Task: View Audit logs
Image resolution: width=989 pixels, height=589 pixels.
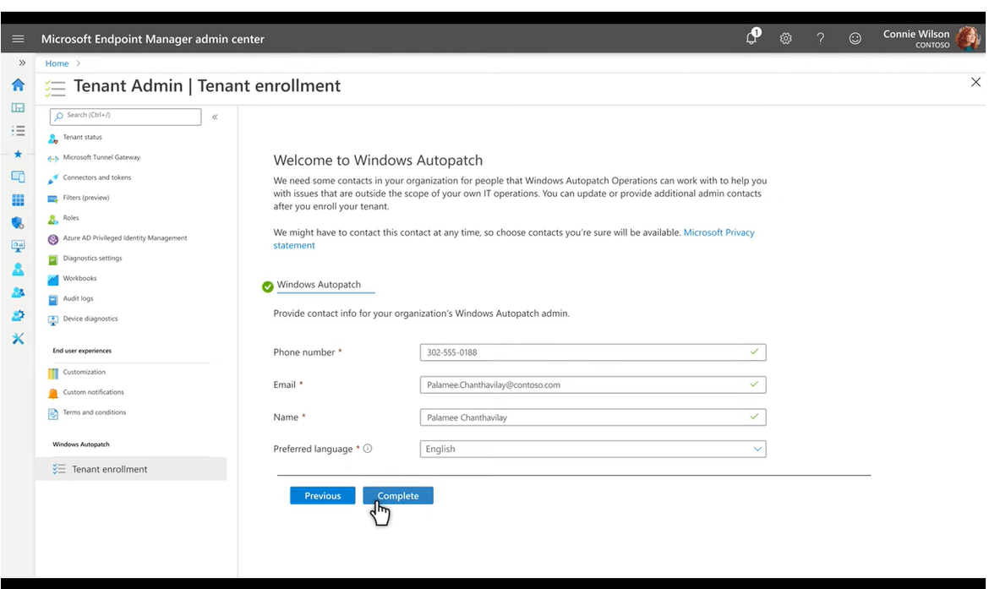Action: click(x=78, y=299)
